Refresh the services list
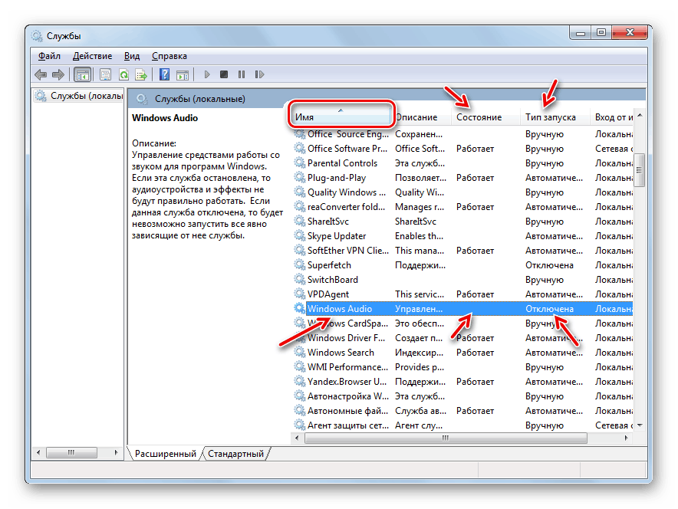The width and height of the screenshot is (678, 509). (123, 74)
